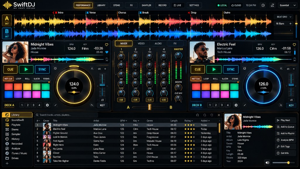Sort tracks by Key column
This screenshot has width=300, height=169.
coord(136,121)
